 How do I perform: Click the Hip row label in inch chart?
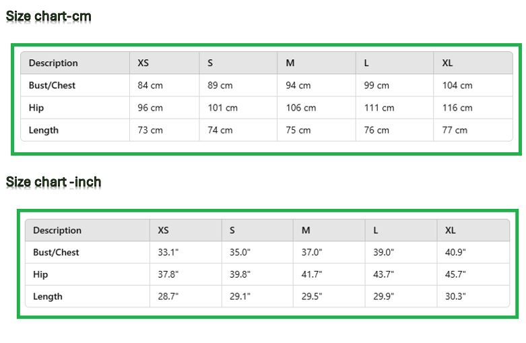[40, 274]
